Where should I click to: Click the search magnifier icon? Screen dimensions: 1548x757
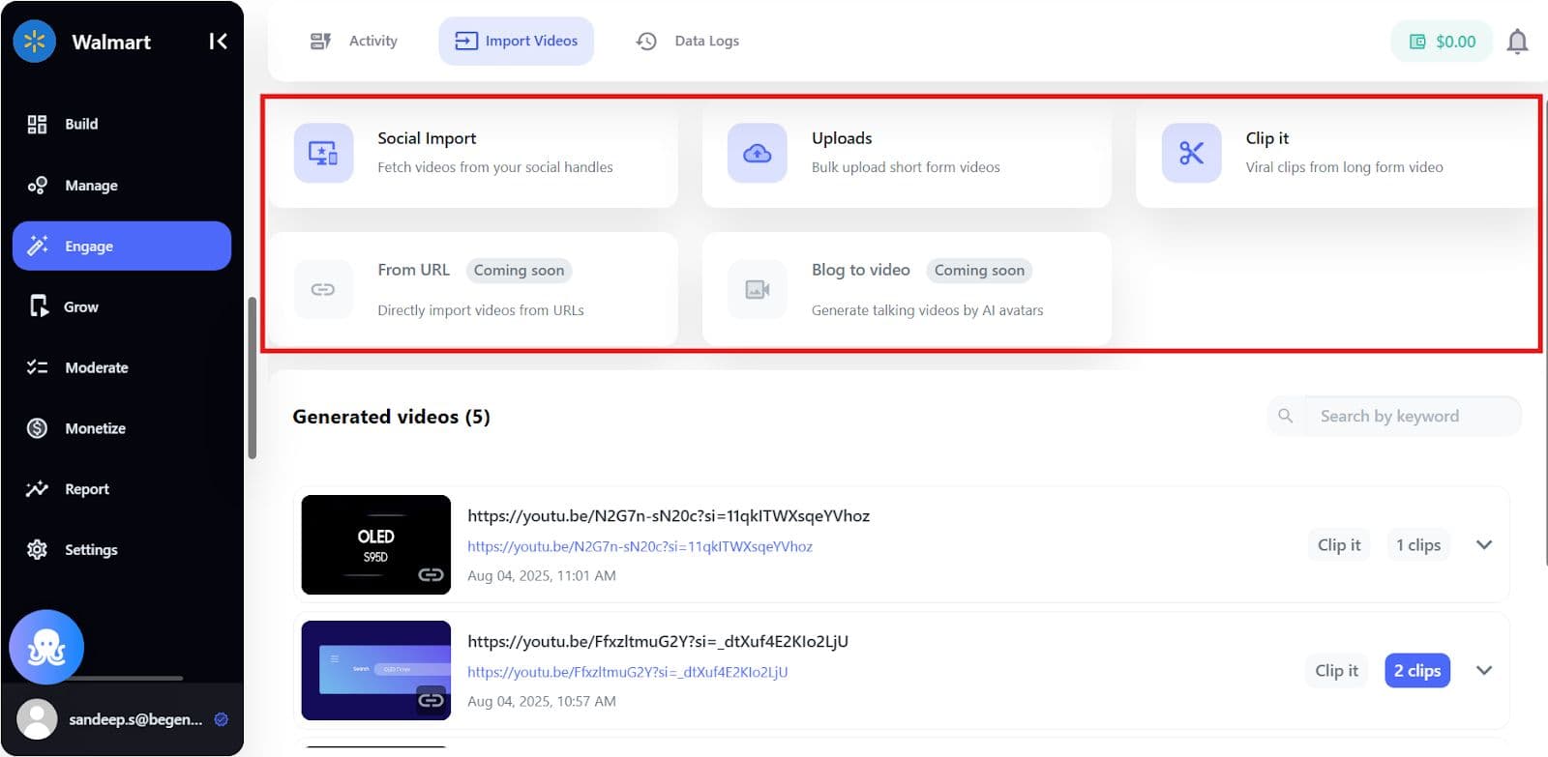click(x=1285, y=416)
